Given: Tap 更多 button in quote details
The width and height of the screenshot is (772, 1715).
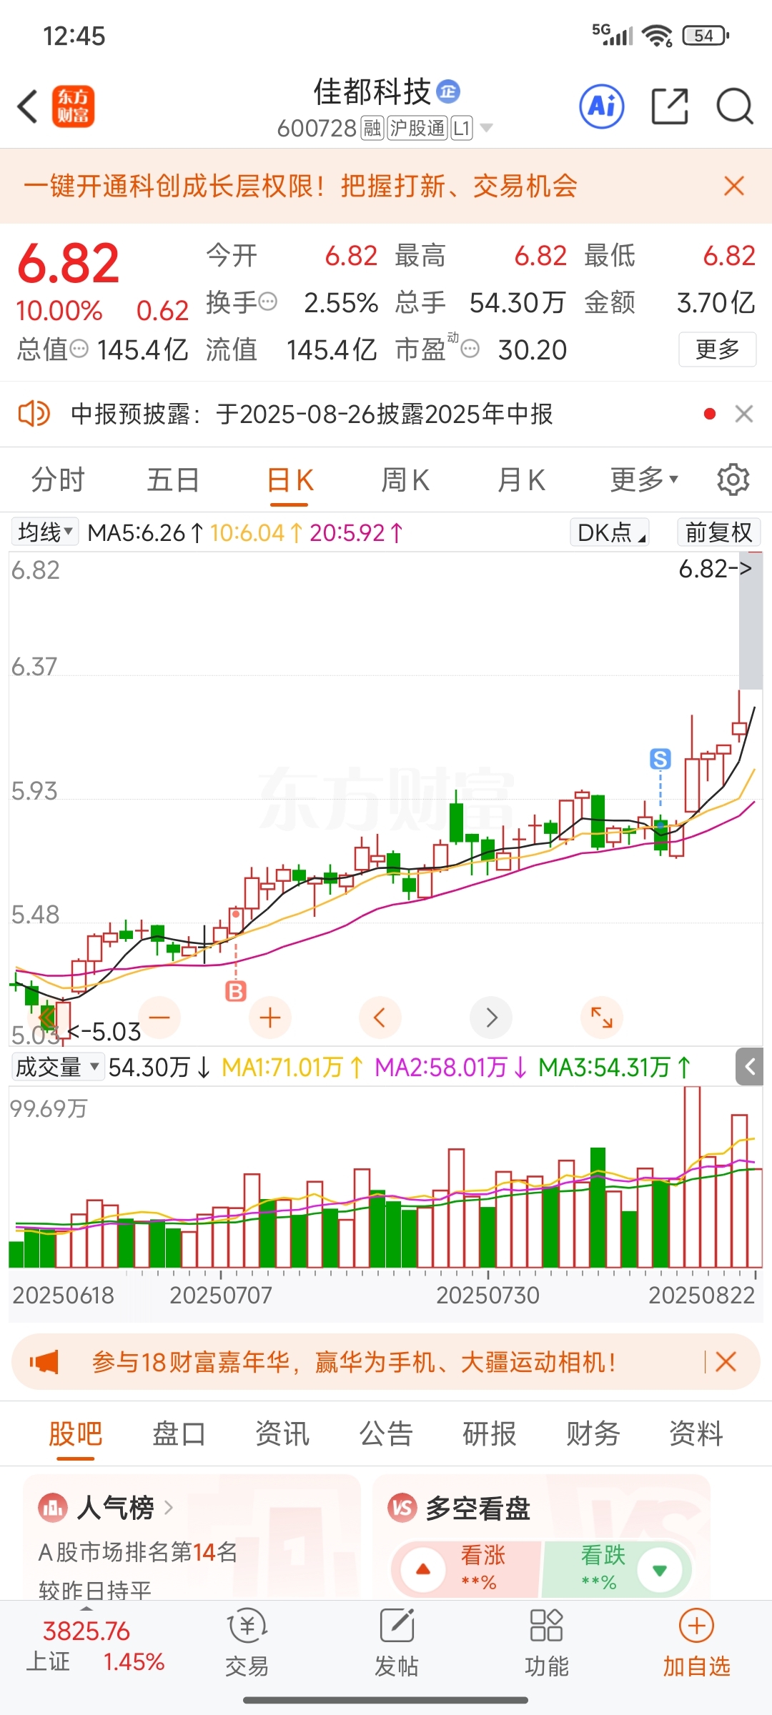Looking at the screenshot, I should pyautogui.click(x=717, y=349).
